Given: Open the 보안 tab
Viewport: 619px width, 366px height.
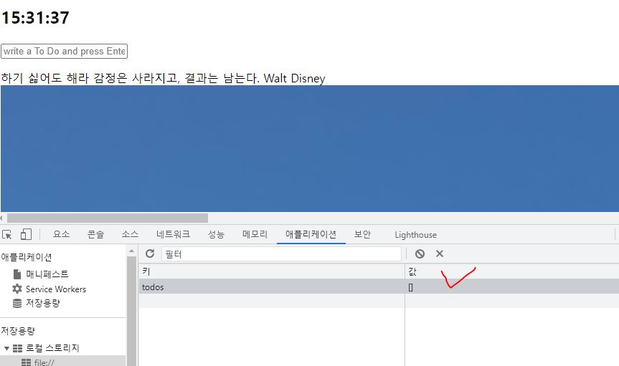Looking at the screenshot, I should [x=362, y=234].
